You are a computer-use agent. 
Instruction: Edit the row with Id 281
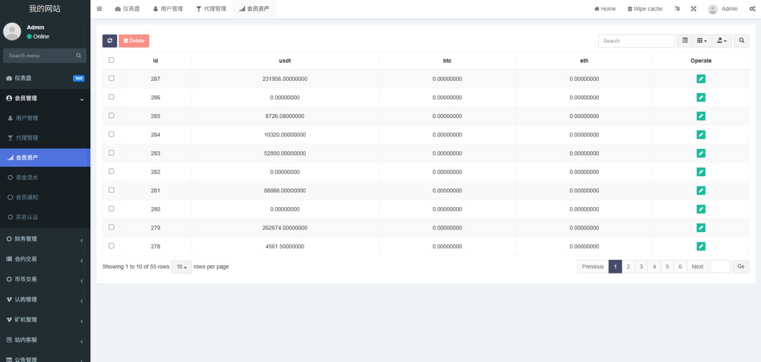point(700,190)
